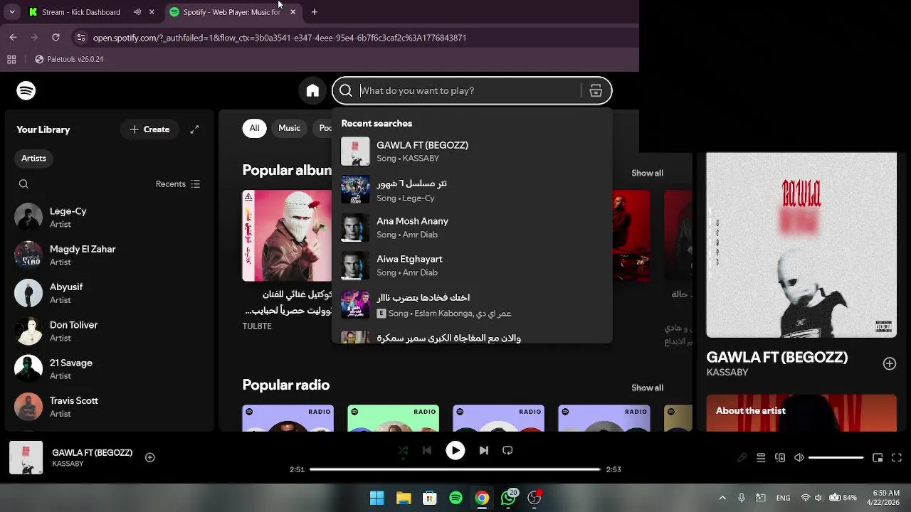Open Connect to a device
Image resolution: width=911 pixels, height=512 pixels.
780,458
